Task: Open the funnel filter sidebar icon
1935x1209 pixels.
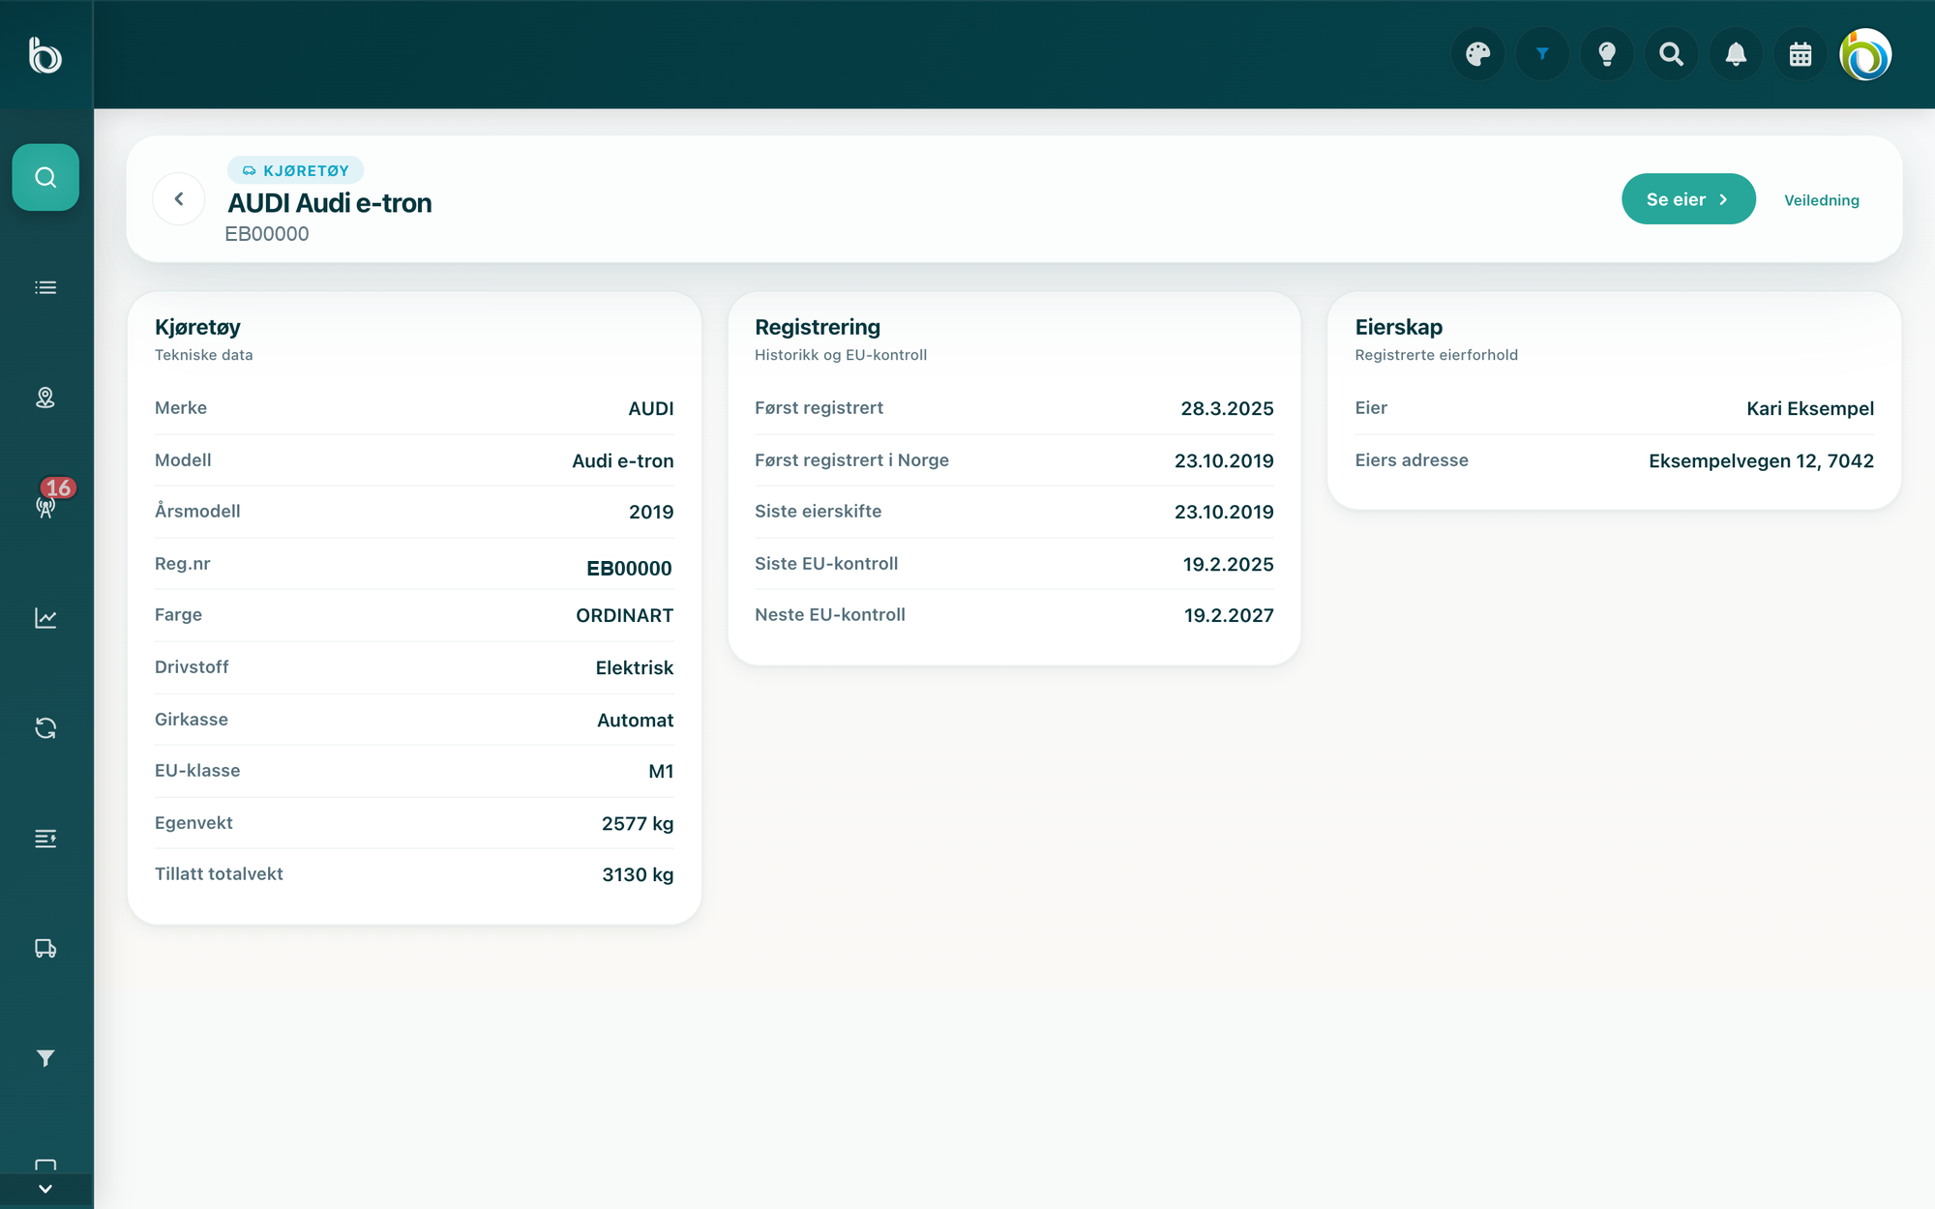Action: coord(45,1058)
